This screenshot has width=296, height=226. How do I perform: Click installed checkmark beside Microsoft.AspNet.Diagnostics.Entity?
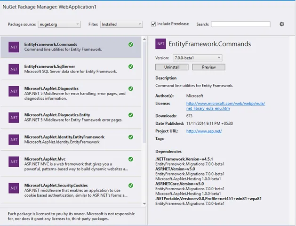[130, 114]
